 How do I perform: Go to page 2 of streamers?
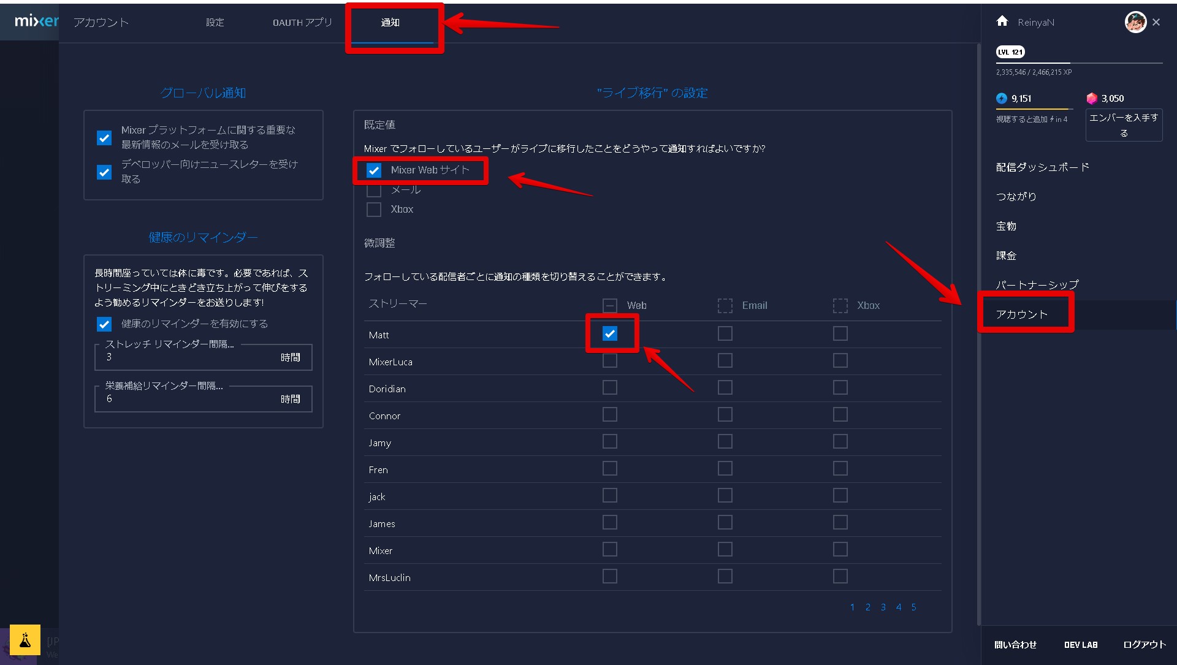867,607
